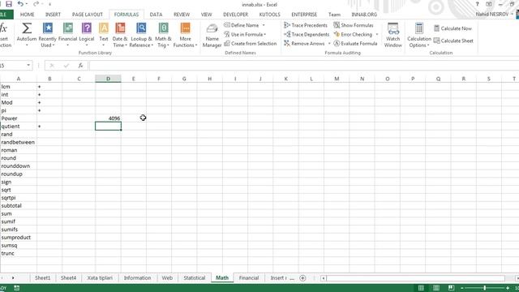Open the Watch Window

click(392, 35)
